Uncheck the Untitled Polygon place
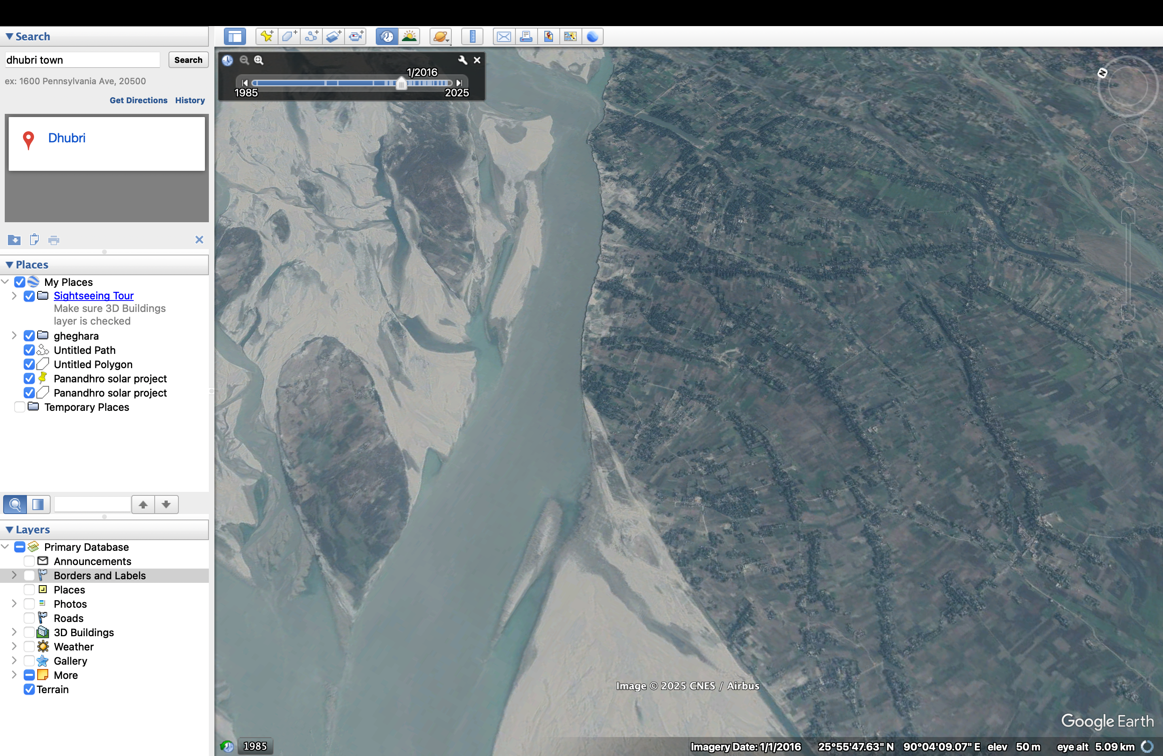This screenshot has width=1163, height=756. coord(29,364)
